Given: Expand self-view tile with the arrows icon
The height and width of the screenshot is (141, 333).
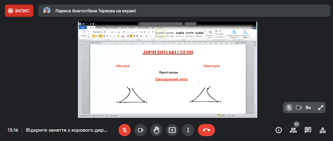Looking at the screenshot, I should [x=321, y=107].
